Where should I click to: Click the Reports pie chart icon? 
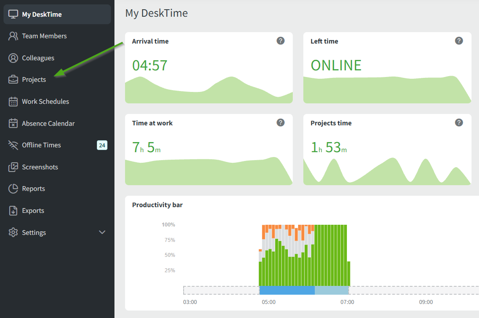[14, 189]
